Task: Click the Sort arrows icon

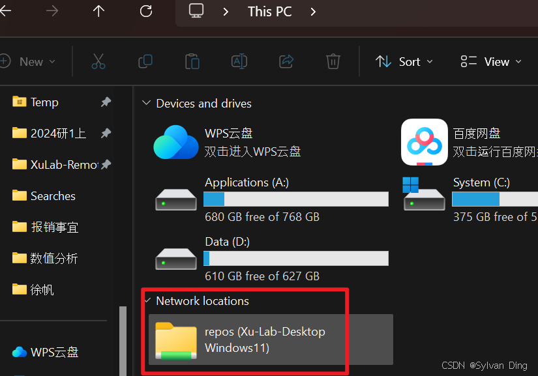Action: point(383,62)
